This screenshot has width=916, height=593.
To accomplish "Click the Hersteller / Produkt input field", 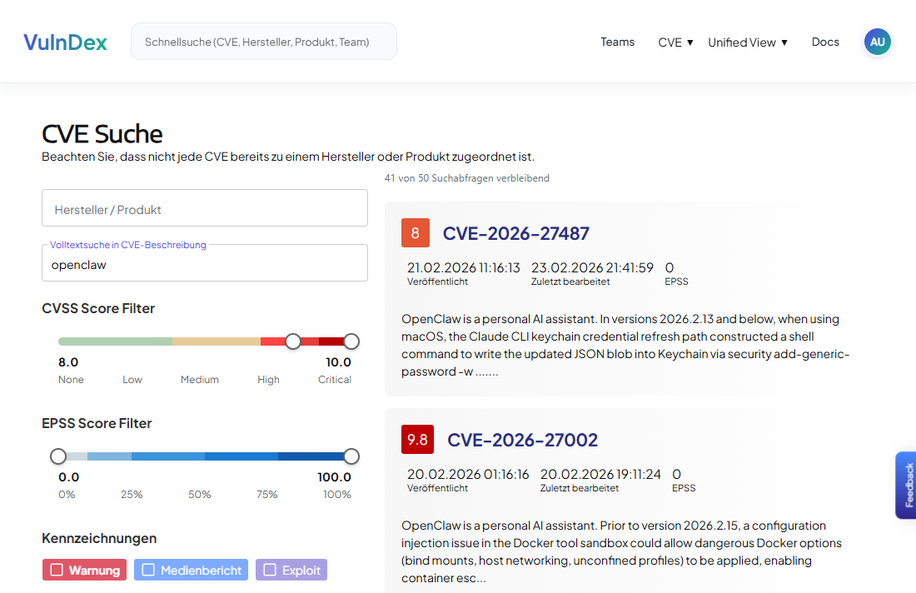I will (x=205, y=207).
